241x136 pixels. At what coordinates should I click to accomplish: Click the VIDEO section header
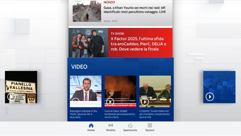[x=79, y=67]
